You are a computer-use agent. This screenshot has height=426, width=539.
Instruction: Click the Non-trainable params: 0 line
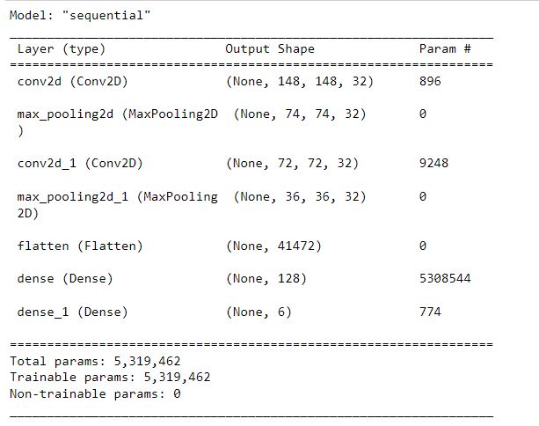pyautogui.click(x=95, y=393)
